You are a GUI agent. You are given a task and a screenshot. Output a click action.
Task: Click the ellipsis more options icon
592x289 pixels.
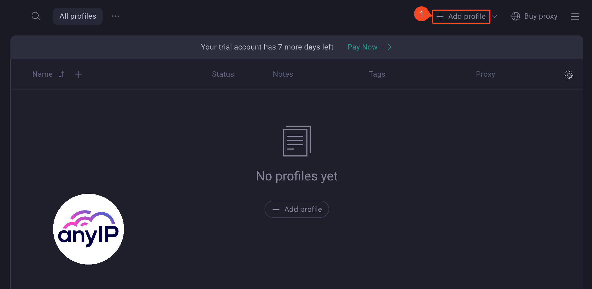pyautogui.click(x=115, y=16)
